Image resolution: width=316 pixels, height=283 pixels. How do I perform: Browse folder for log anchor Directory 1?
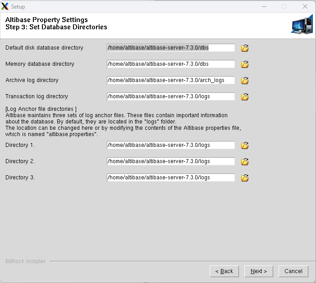245,145
